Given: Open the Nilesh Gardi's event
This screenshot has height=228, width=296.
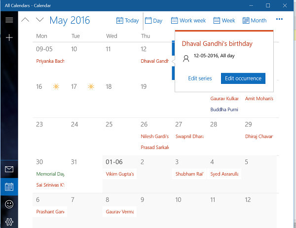Looking at the screenshot, I should [154, 136].
